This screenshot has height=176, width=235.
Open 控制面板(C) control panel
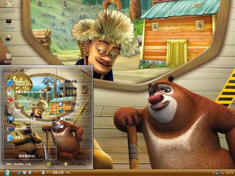click(69, 104)
